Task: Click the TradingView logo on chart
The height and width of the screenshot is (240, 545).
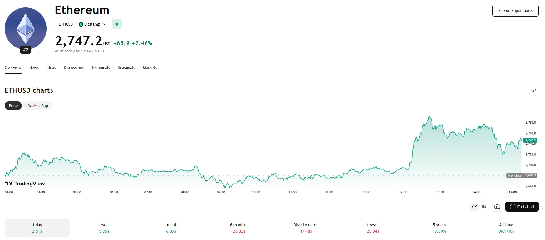Action: tap(25, 184)
